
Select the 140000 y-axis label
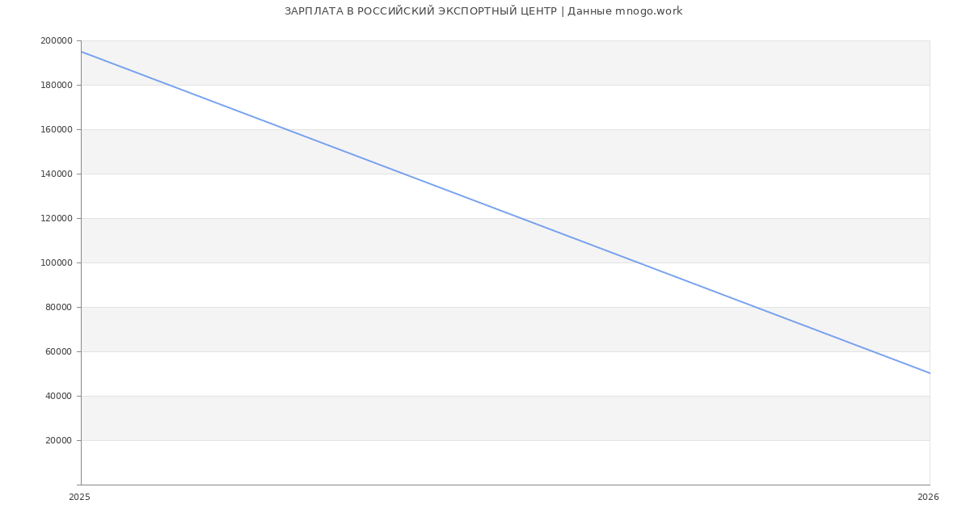(57, 174)
